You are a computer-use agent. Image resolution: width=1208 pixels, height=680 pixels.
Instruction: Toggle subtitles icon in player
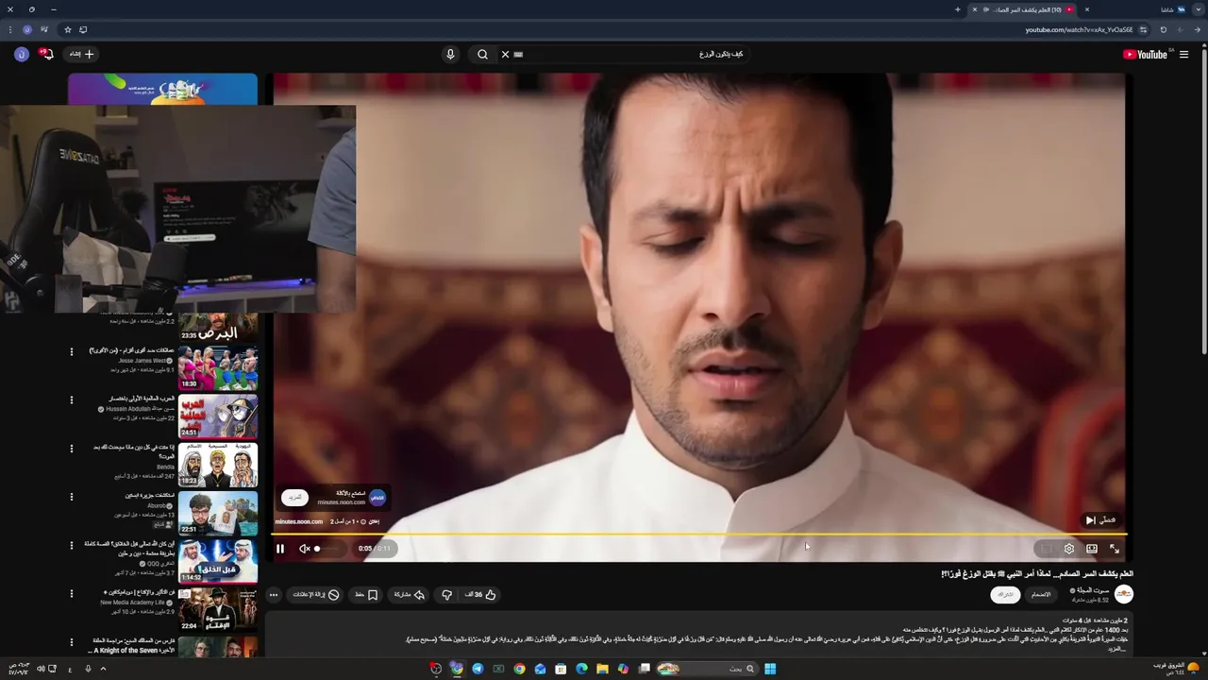coord(1046,549)
